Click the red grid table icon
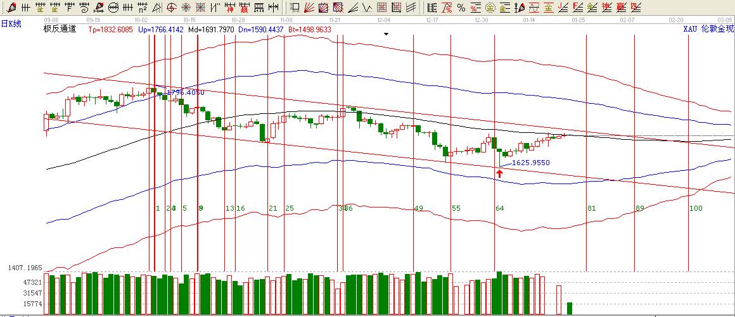 click(381, 8)
